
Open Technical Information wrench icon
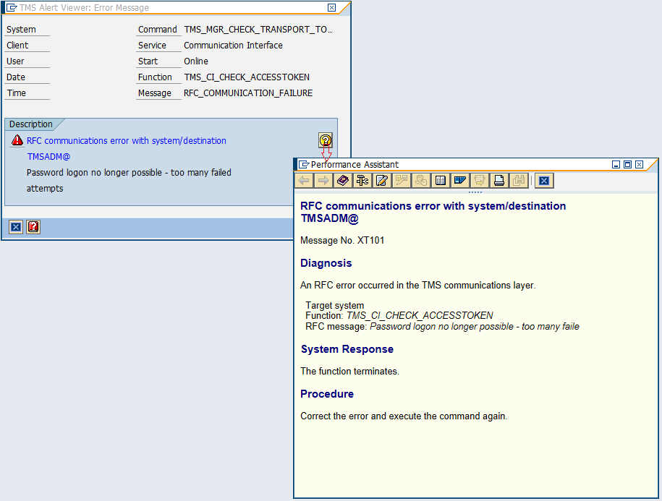point(362,181)
